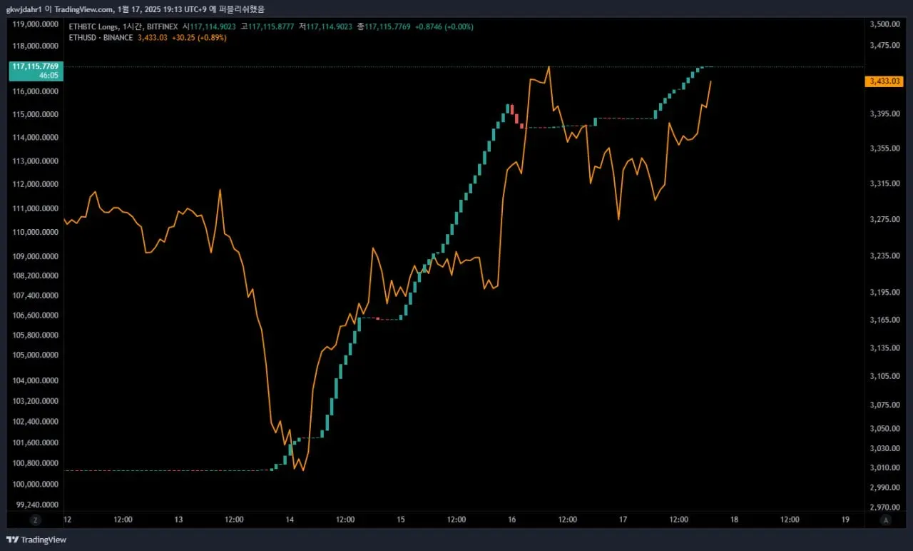Toggle the A auto-scale button at bottom right

pos(885,520)
